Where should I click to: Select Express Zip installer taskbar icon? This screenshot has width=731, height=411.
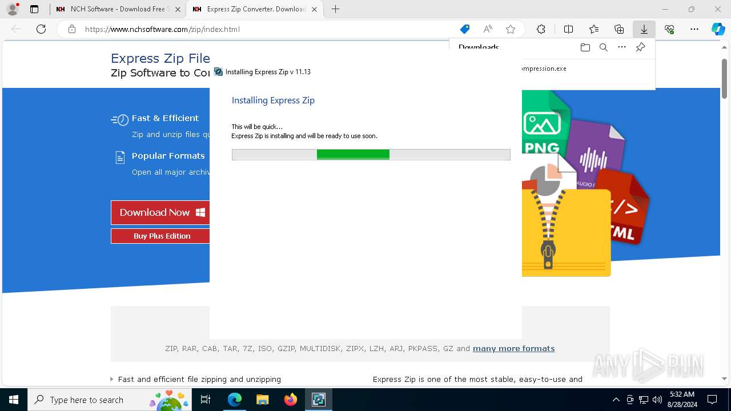[x=319, y=400]
